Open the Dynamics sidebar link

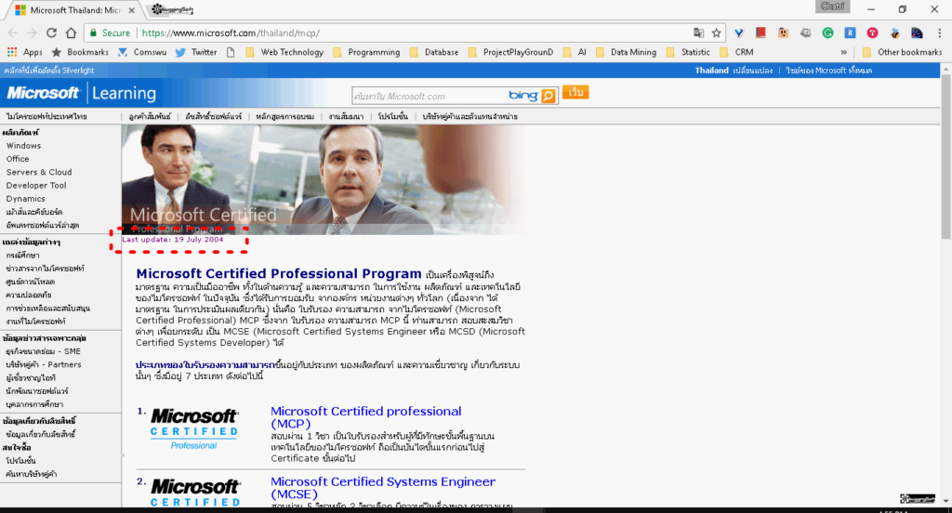[25, 199]
